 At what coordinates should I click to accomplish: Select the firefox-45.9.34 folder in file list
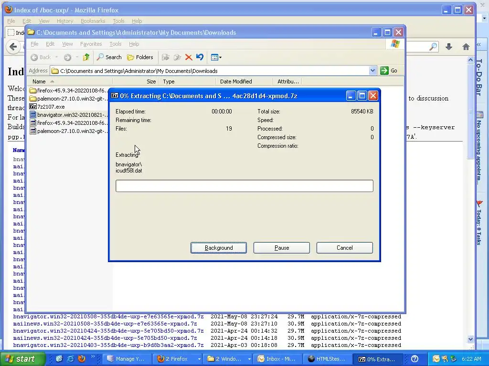click(x=68, y=91)
